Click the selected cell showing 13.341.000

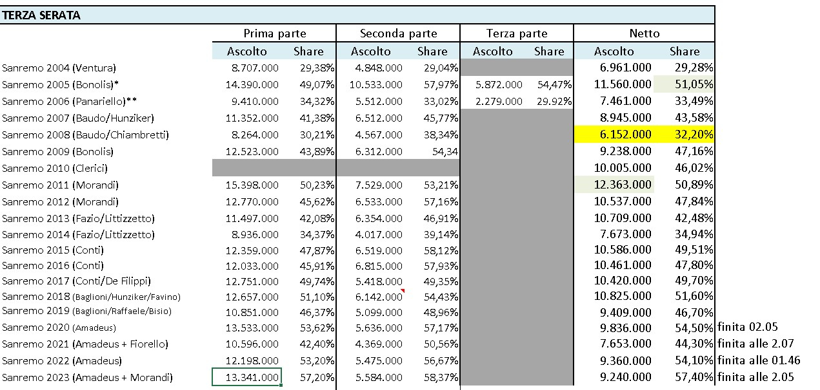coord(246,378)
